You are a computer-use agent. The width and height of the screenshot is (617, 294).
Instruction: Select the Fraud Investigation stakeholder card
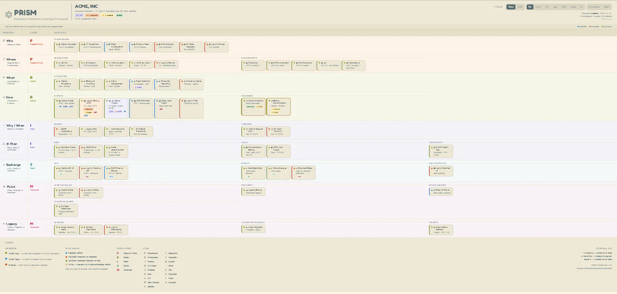pyautogui.click(x=116, y=47)
